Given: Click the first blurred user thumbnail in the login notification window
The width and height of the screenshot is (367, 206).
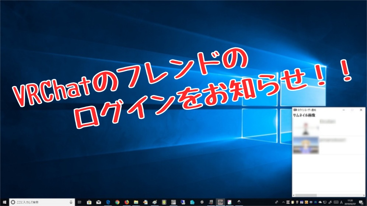Looking at the screenshot, I should coord(306,128).
